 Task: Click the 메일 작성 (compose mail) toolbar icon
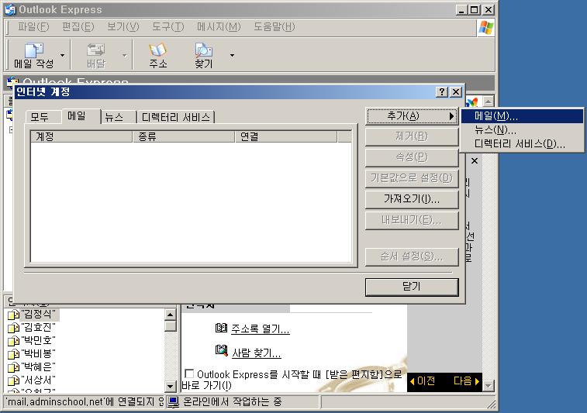point(33,51)
